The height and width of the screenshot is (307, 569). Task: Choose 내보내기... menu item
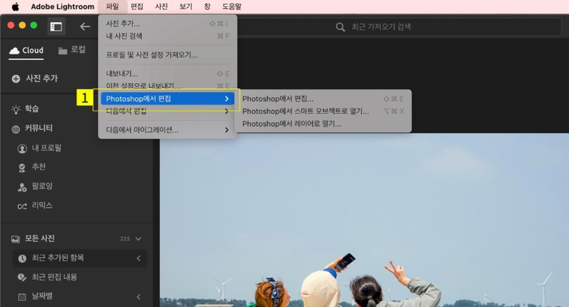tap(168, 74)
